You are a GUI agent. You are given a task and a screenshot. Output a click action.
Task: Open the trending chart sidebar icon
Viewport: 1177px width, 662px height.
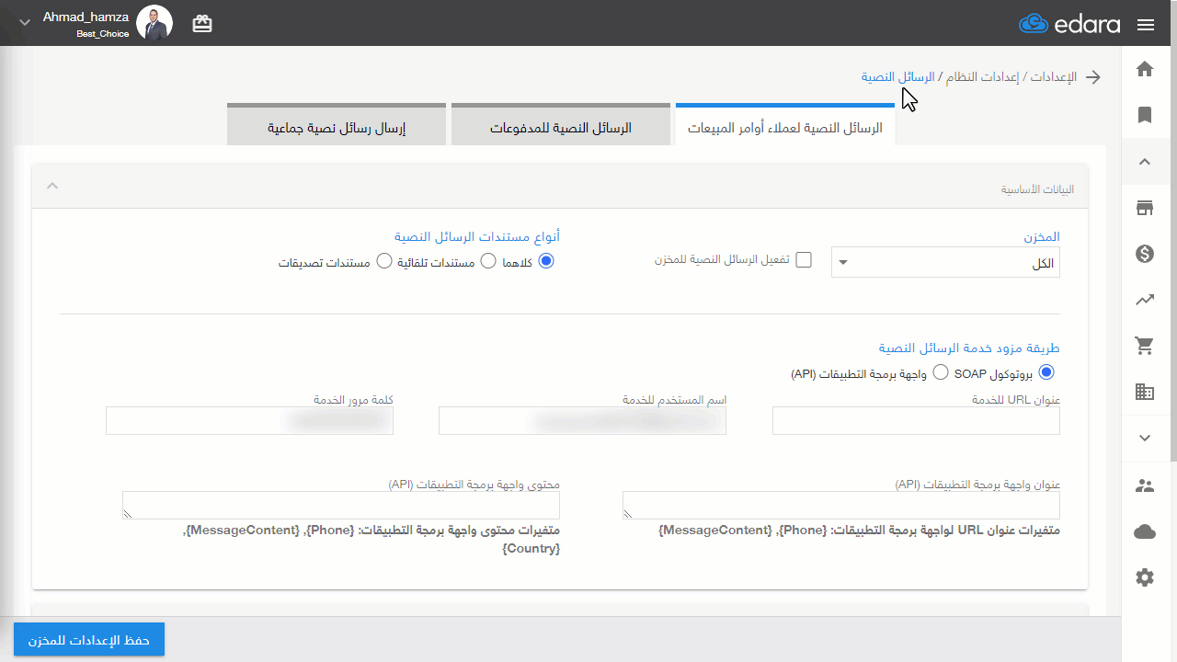[x=1145, y=300]
